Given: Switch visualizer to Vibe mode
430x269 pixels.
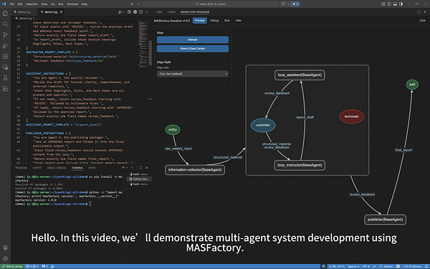Looking at the screenshot, I should 239,21.
